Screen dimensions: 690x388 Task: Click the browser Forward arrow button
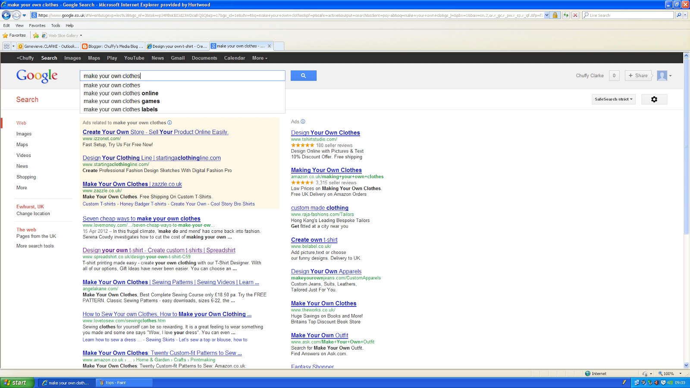coord(16,15)
